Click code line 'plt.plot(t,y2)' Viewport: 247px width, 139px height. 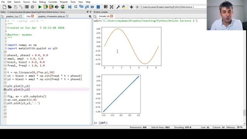click(19, 90)
